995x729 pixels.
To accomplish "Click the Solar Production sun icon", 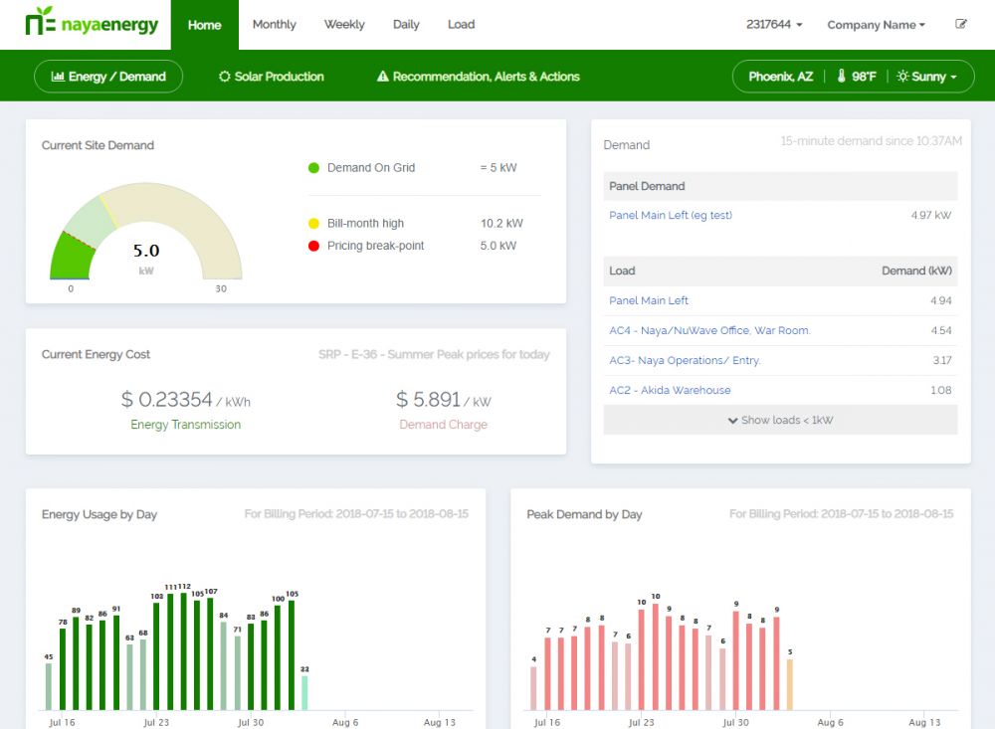I will tap(225, 77).
